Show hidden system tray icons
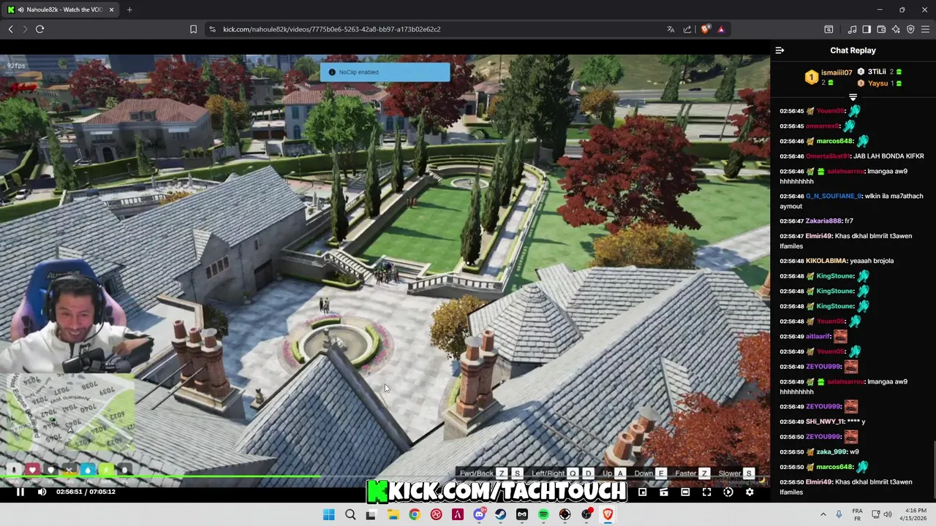The height and width of the screenshot is (526, 936). pos(823,514)
